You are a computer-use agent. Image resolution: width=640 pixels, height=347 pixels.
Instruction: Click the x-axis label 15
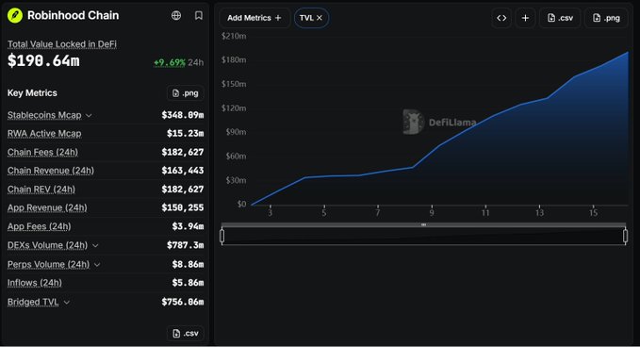(x=593, y=213)
